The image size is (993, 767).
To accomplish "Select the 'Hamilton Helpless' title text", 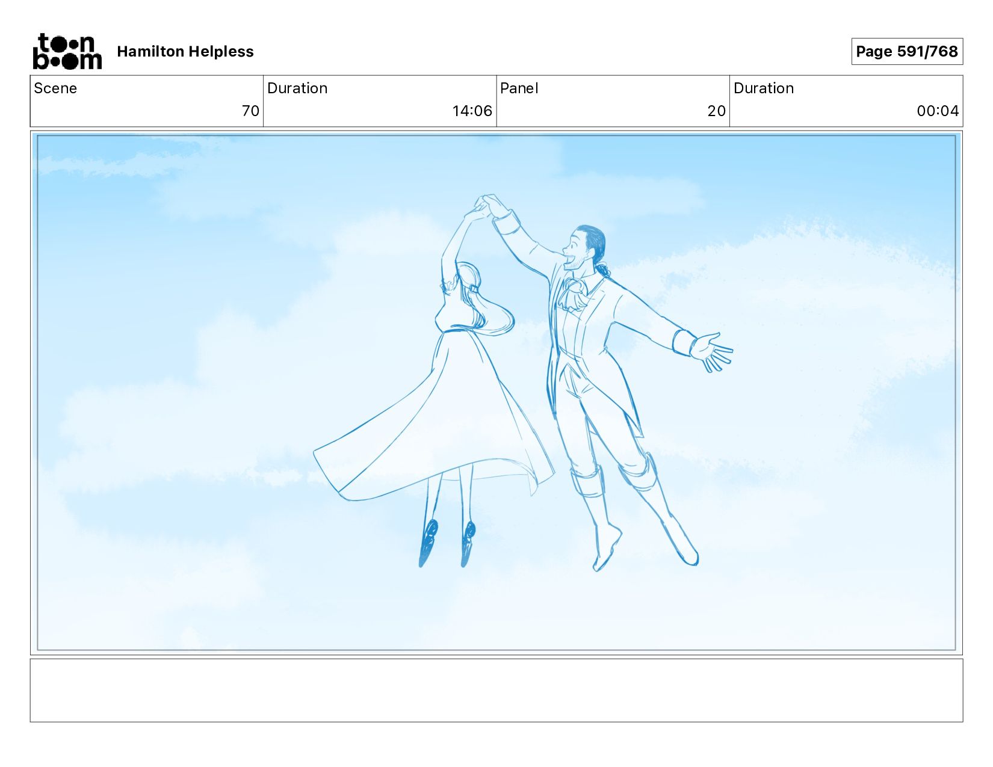I will [185, 52].
